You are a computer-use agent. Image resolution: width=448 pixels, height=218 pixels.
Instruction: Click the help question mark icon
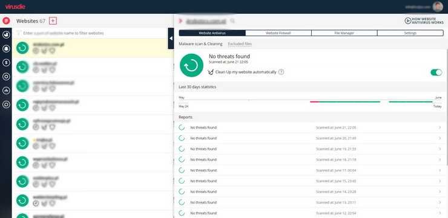[x=281, y=72]
